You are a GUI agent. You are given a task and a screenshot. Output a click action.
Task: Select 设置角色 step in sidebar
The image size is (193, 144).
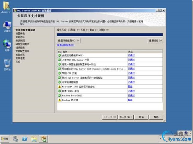[20, 34]
